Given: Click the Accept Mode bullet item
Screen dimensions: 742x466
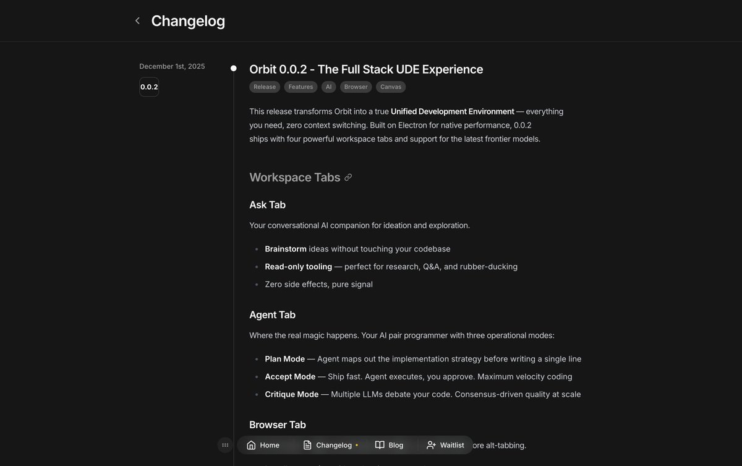Looking at the screenshot, I should click(419, 376).
